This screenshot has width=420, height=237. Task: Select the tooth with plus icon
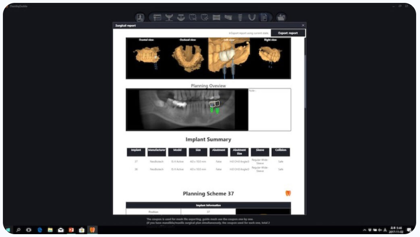tap(204, 17)
